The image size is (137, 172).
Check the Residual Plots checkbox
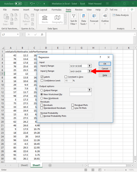[x=73, y=105]
